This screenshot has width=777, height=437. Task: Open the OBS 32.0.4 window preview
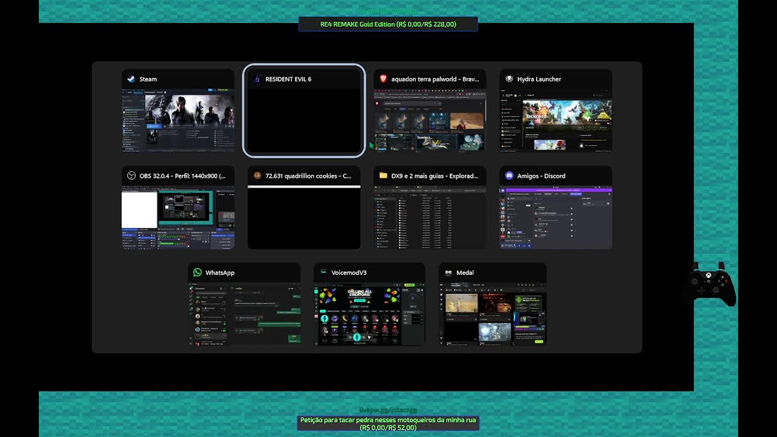[178, 217]
